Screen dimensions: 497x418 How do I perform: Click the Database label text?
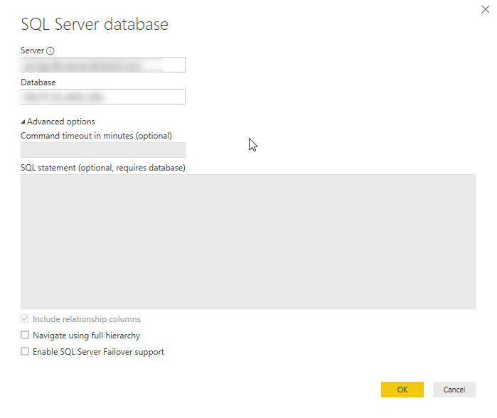click(x=38, y=82)
